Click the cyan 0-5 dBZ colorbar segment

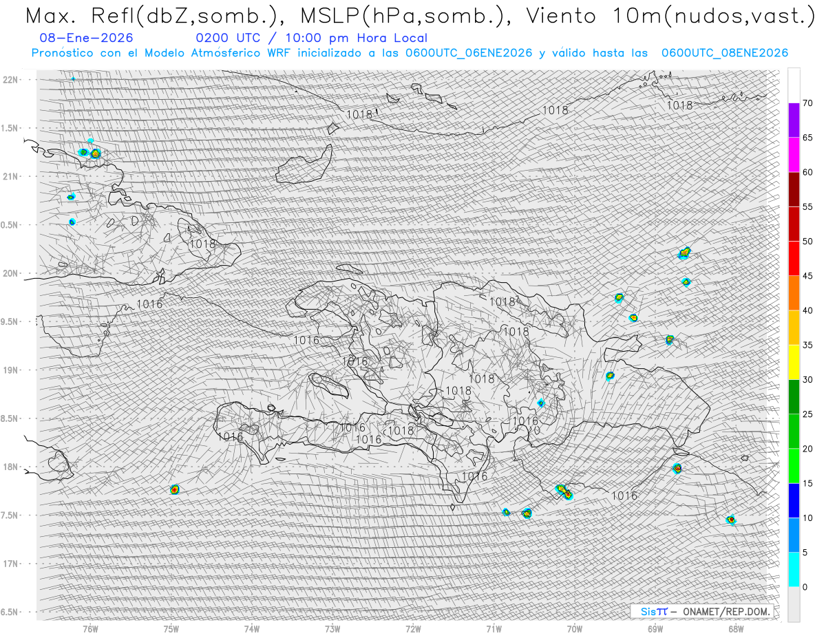794,569
